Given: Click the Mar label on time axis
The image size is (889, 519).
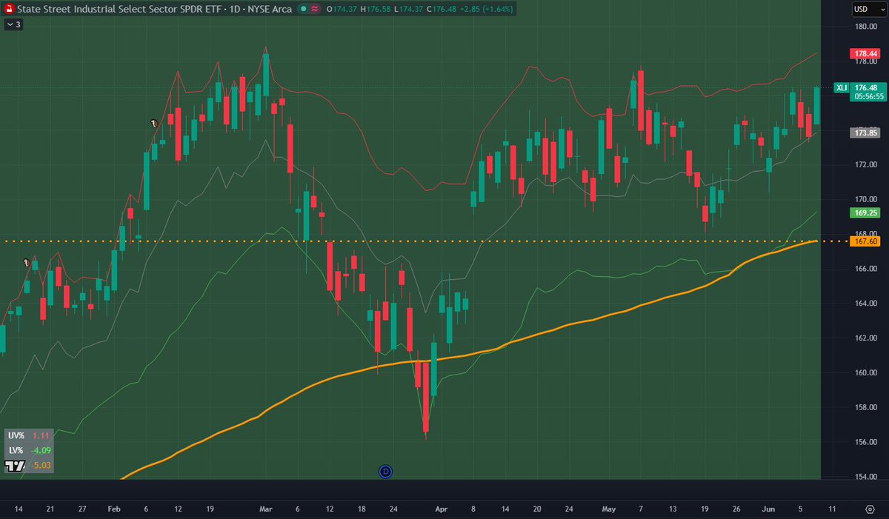Looking at the screenshot, I should pyautogui.click(x=267, y=509).
